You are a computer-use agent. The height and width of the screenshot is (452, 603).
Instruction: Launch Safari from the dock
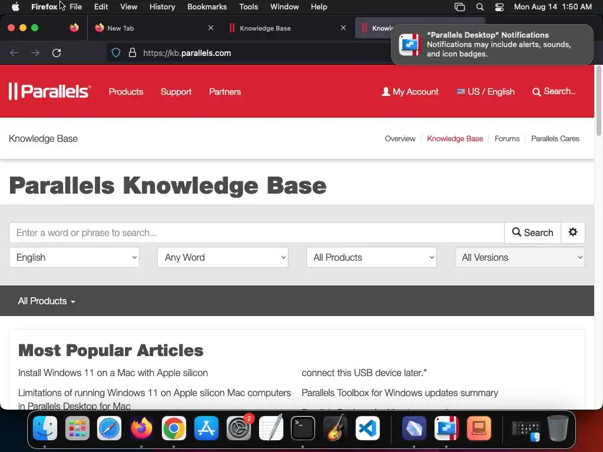pos(109,428)
